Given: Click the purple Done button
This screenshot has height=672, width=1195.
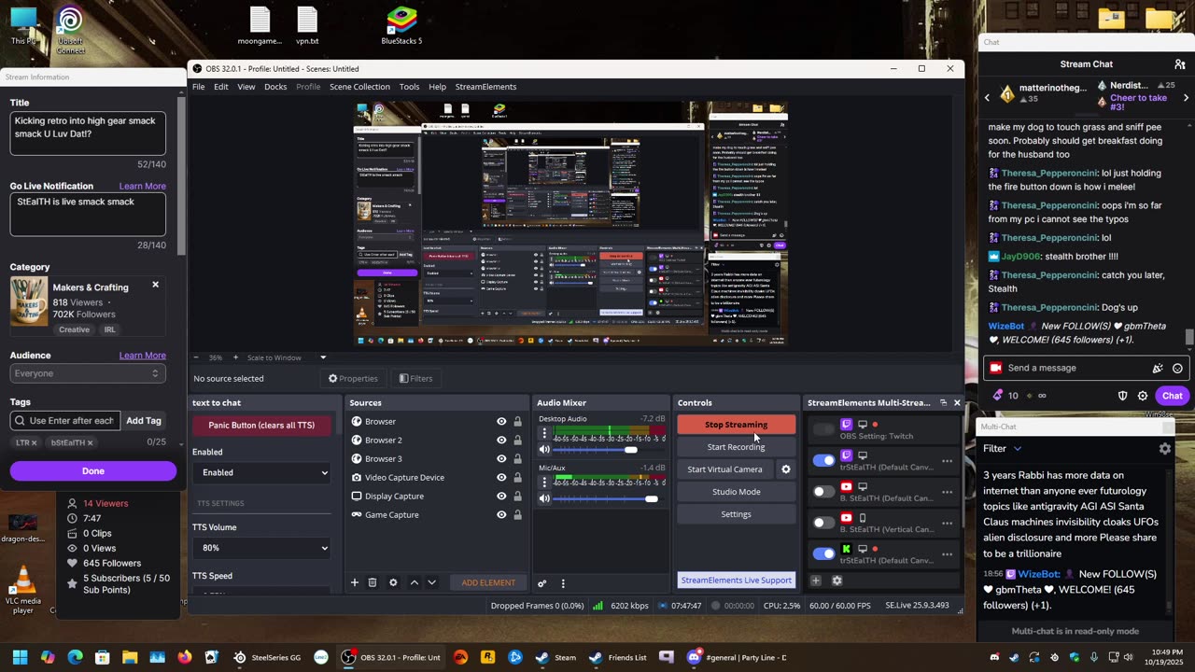Looking at the screenshot, I should 93,471.
